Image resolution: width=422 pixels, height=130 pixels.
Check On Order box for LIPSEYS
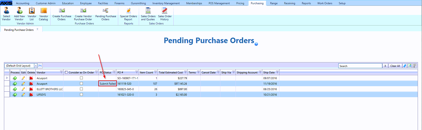[x=81, y=95]
